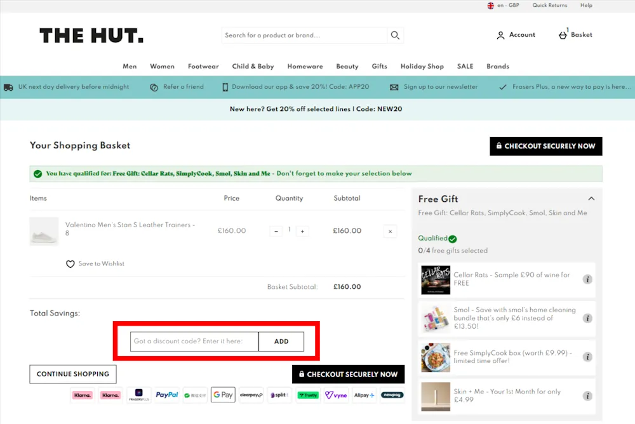Click the Frasers Plus checkmark icon
The height and width of the screenshot is (424, 635).
click(x=502, y=87)
